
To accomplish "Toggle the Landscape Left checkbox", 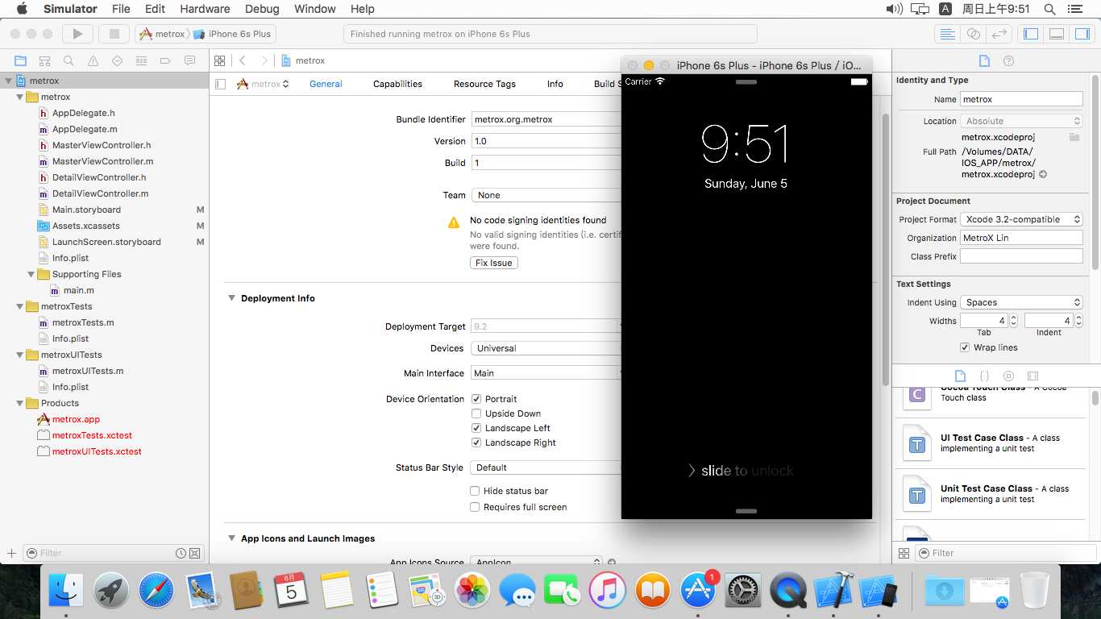I will 476,428.
